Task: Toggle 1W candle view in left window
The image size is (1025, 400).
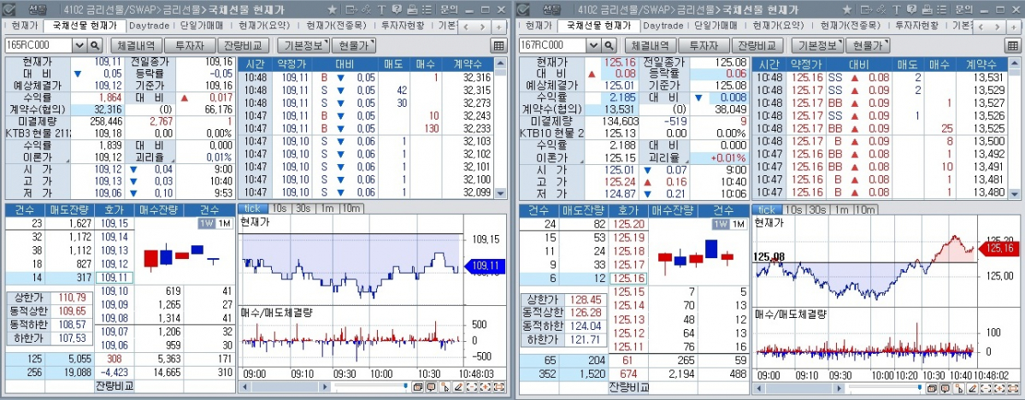Action: pyautogui.click(x=207, y=224)
